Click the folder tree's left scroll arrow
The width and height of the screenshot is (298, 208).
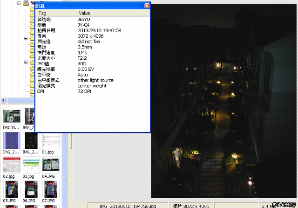[4, 100]
